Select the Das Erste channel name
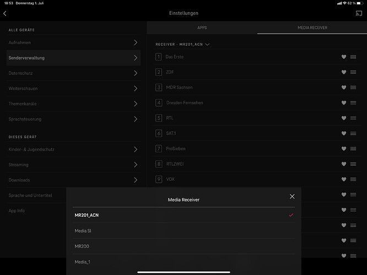Viewport: 367px width, 275px height. pyautogui.click(x=174, y=57)
